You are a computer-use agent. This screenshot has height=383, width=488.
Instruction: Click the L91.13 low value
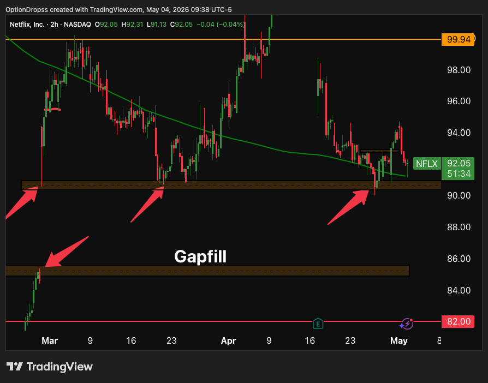tap(157, 24)
